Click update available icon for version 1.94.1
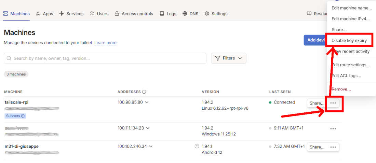The width and height of the screenshot is (376, 163). coord(197,146)
